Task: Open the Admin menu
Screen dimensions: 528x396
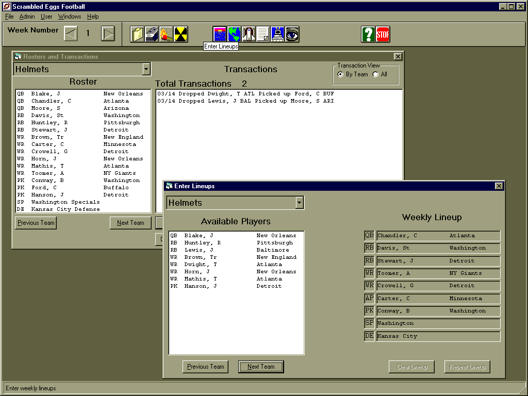Action: tap(27, 16)
